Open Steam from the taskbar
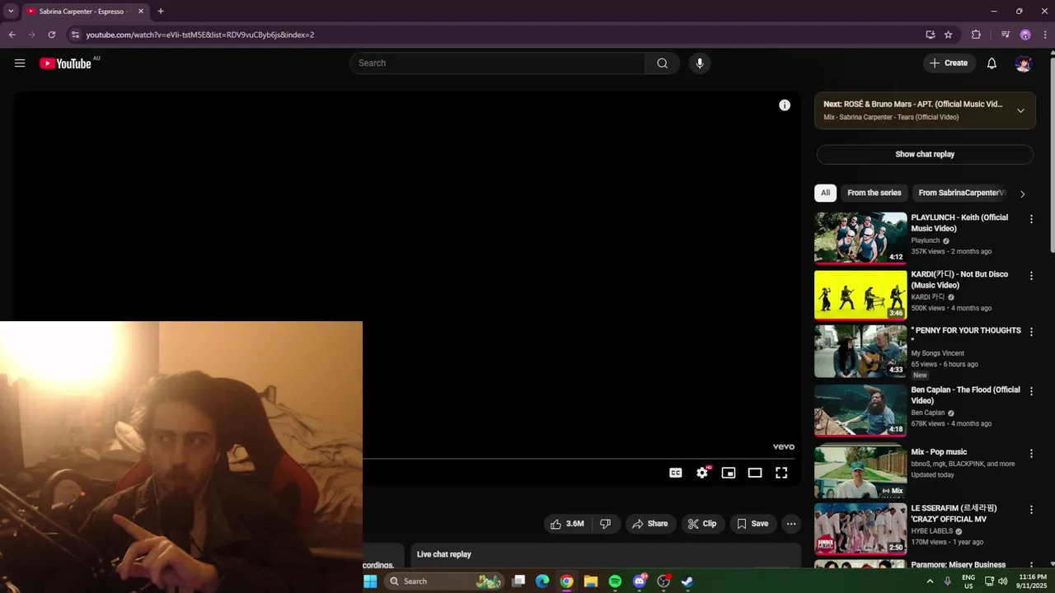This screenshot has width=1055, height=593. point(687,581)
